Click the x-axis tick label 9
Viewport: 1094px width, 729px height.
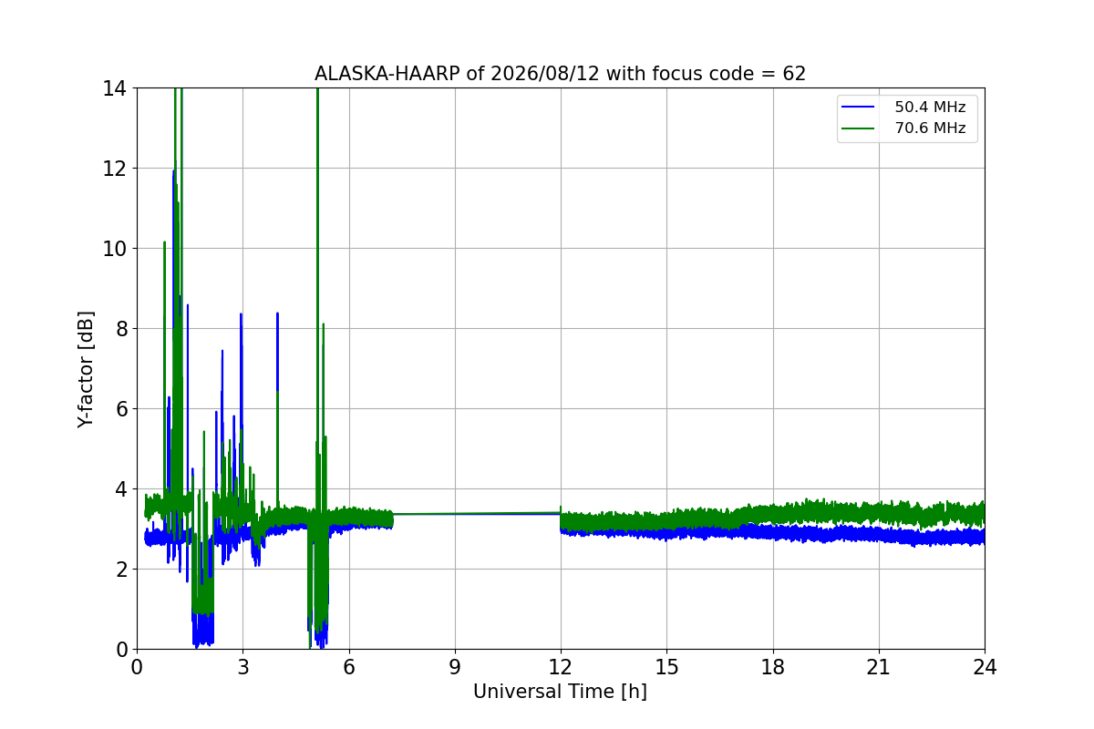[455, 667]
